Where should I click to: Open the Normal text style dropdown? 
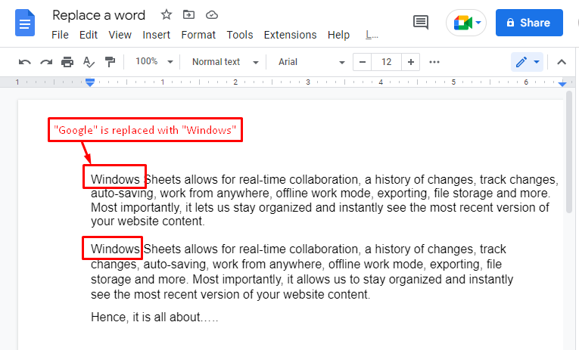tap(225, 62)
